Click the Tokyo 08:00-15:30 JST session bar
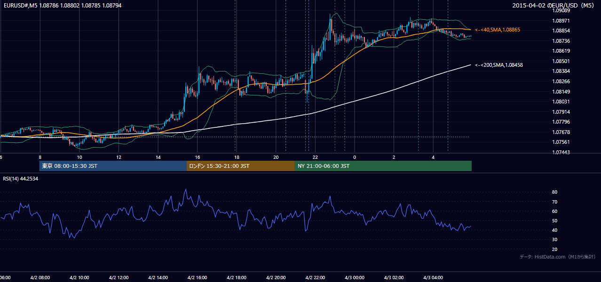Image resolution: width=601 pixels, height=282 pixels. (113, 166)
